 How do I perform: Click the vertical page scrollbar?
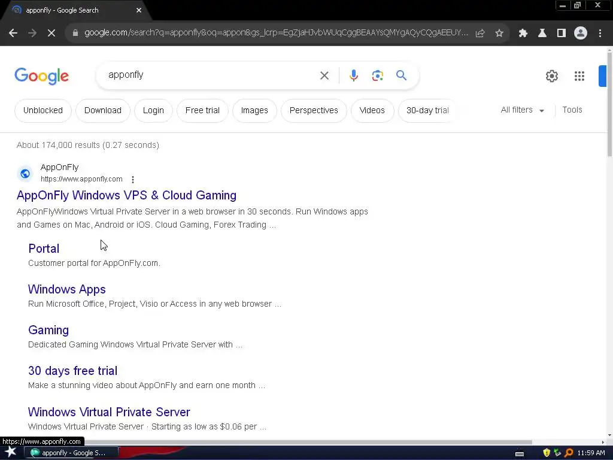[x=609, y=105]
